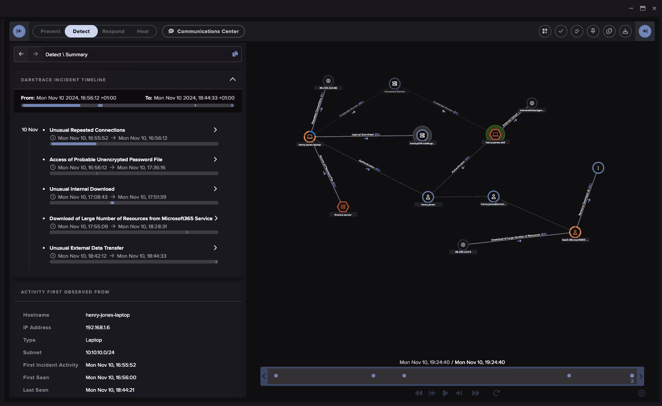Select the SaaS Microsoft365 user node
Viewport: 662px width, 406px height.
pos(575,232)
